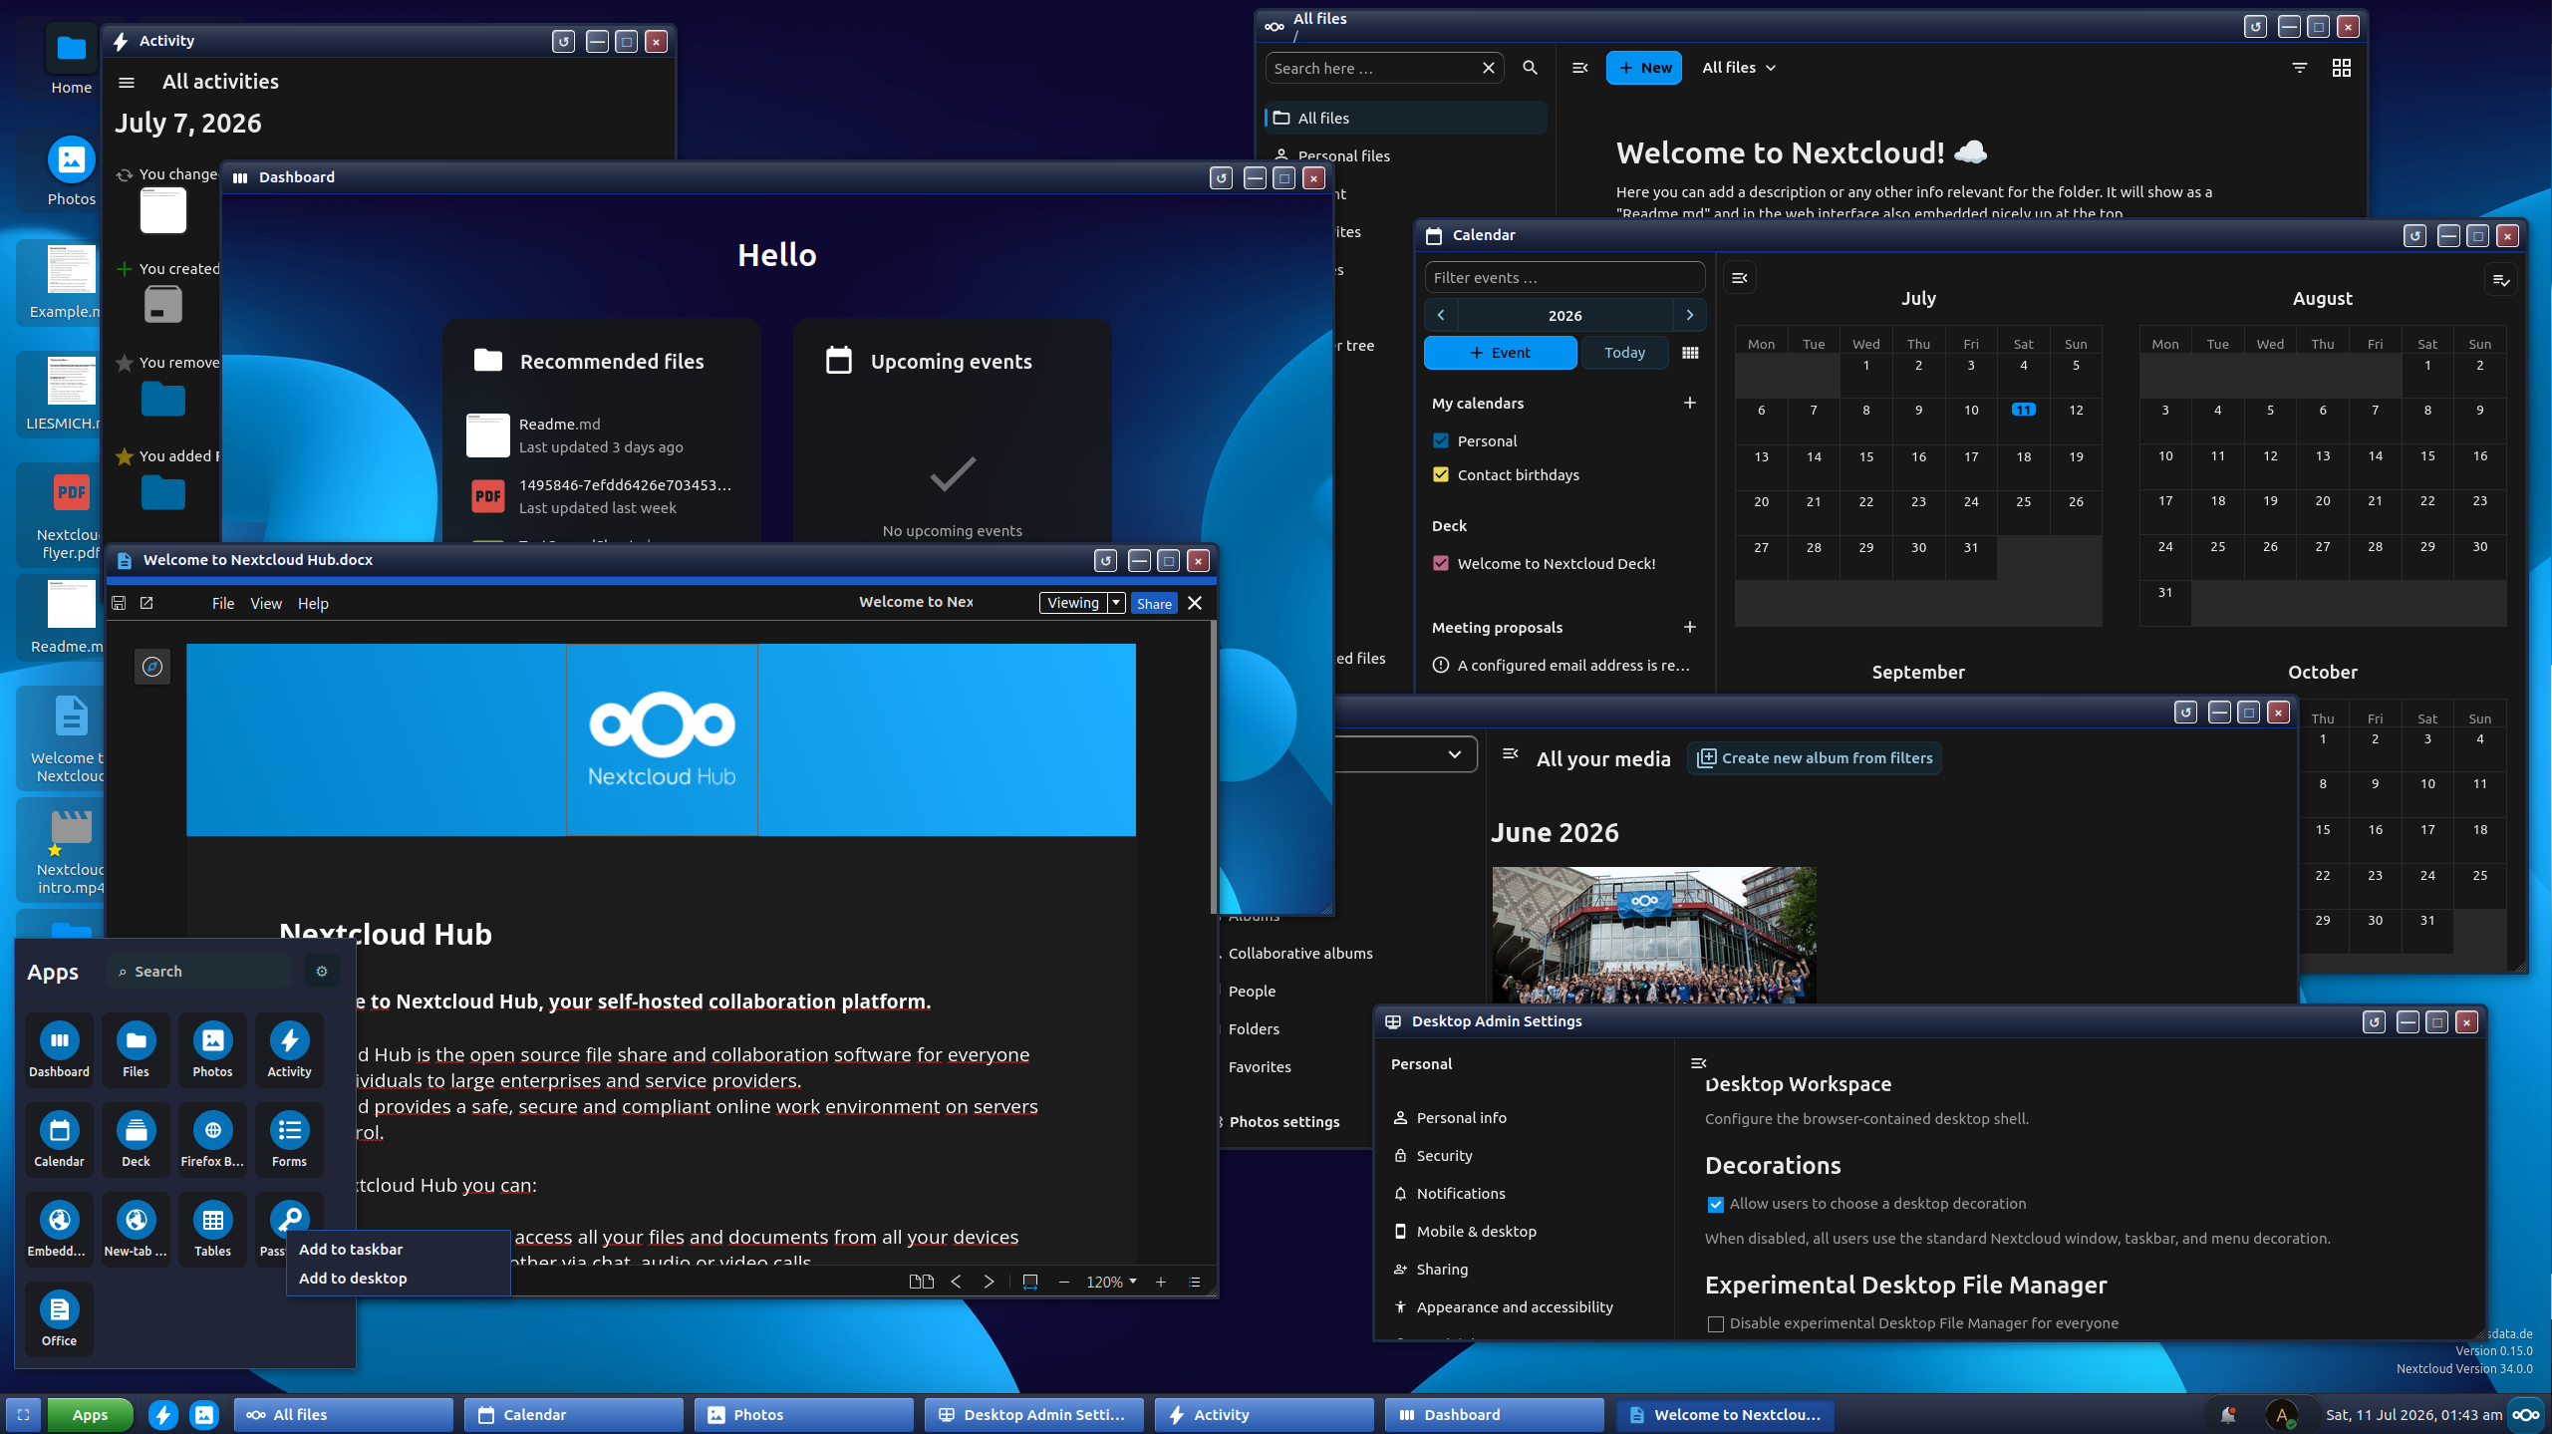Toggle navigation in Activity window hamburger menu
This screenshot has height=1434, width=2552.
[127, 82]
